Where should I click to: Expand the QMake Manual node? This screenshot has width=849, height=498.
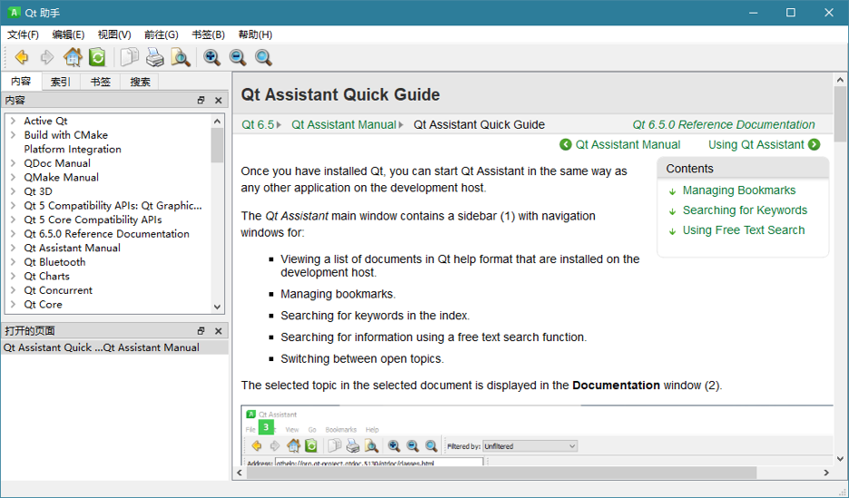click(13, 177)
